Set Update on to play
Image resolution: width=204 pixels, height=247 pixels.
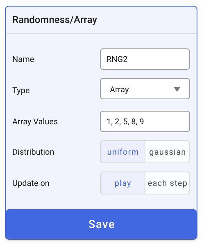pos(122,183)
